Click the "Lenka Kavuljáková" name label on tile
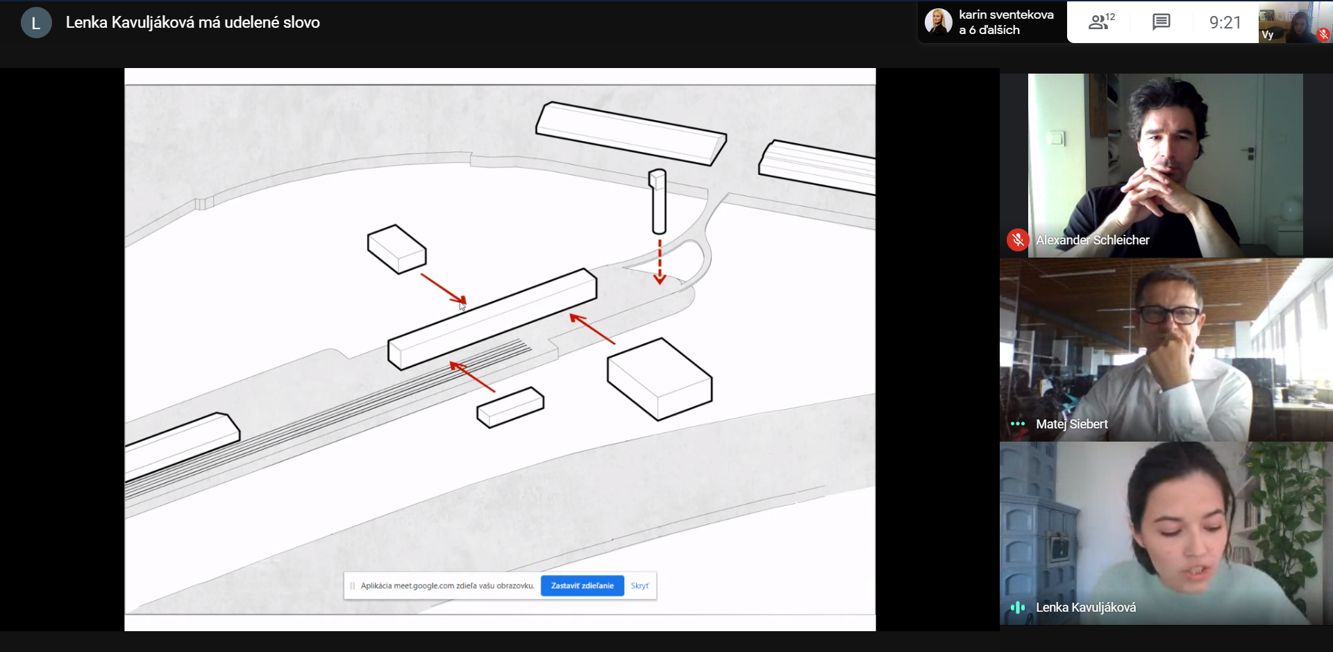1333x652 pixels. (1086, 608)
